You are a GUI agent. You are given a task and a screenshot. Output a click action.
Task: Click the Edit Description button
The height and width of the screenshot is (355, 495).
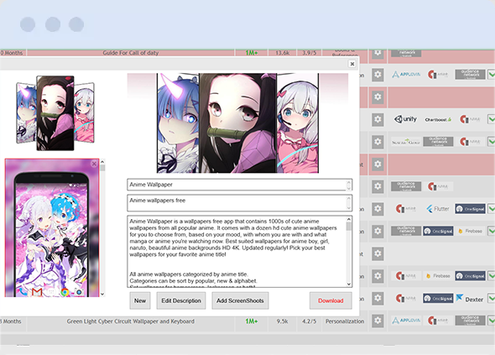click(181, 300)
